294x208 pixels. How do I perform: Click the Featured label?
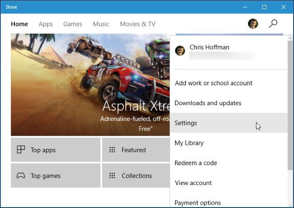(x=133, y=150)
